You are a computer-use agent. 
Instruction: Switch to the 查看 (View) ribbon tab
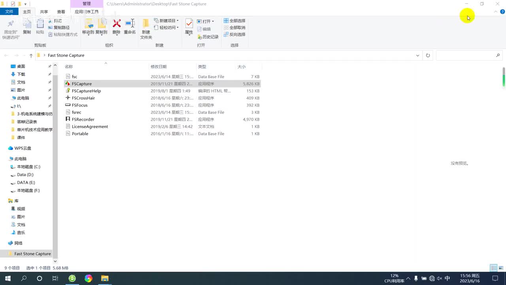pos(61,12)
